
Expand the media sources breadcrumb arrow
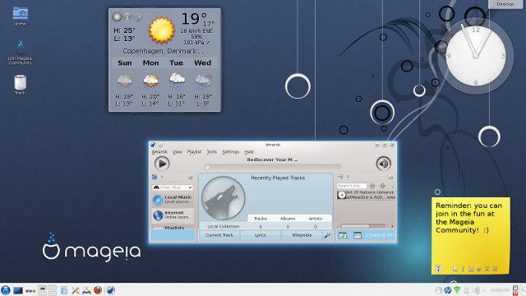tap(162, 177)
